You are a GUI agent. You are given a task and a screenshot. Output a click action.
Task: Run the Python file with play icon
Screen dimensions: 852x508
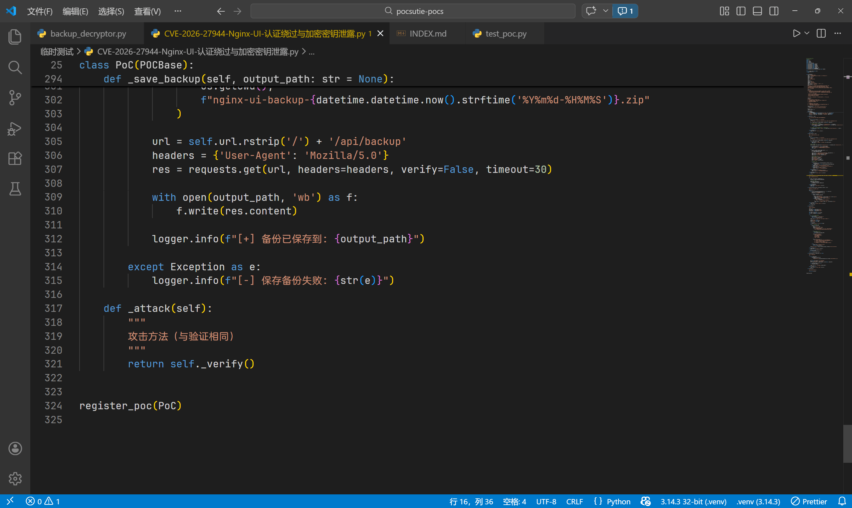[796, 33]
